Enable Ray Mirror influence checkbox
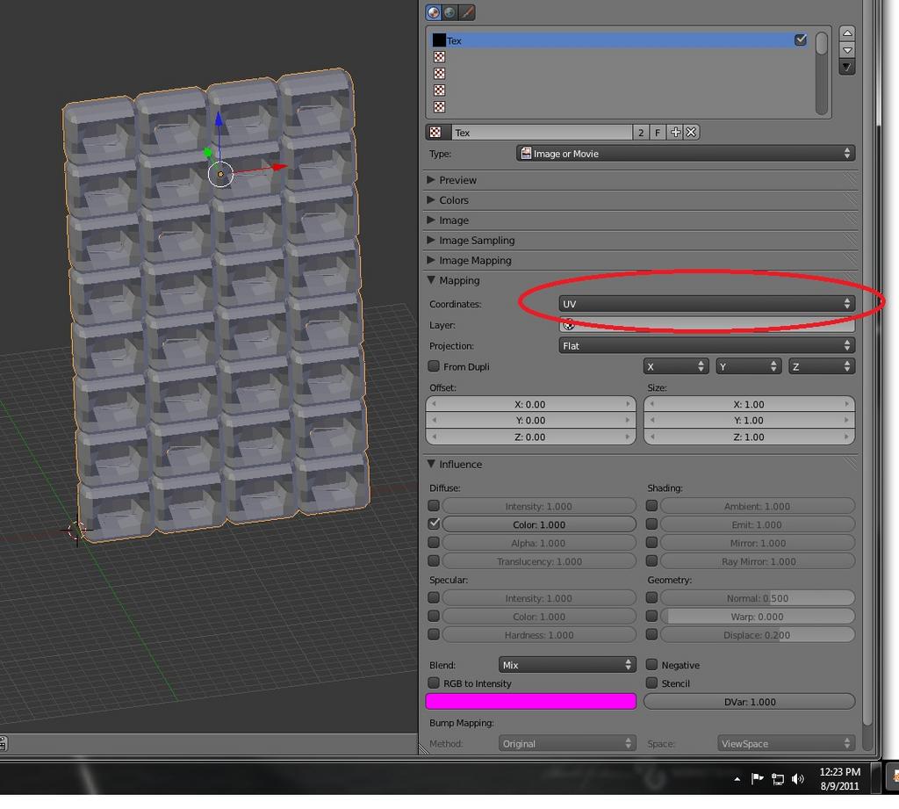This screenshot has width=899, height=809. pos(651,560)
